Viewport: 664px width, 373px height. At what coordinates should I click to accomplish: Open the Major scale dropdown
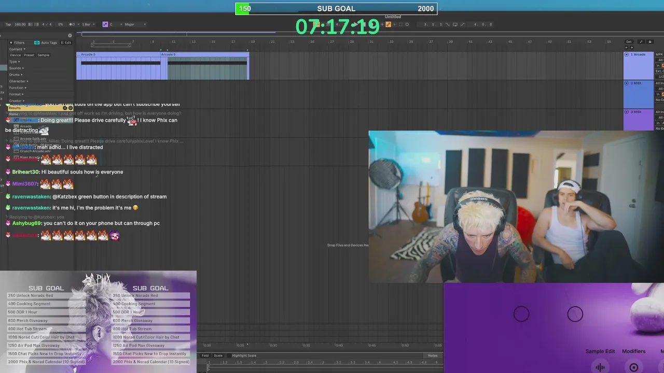(135, 24)
